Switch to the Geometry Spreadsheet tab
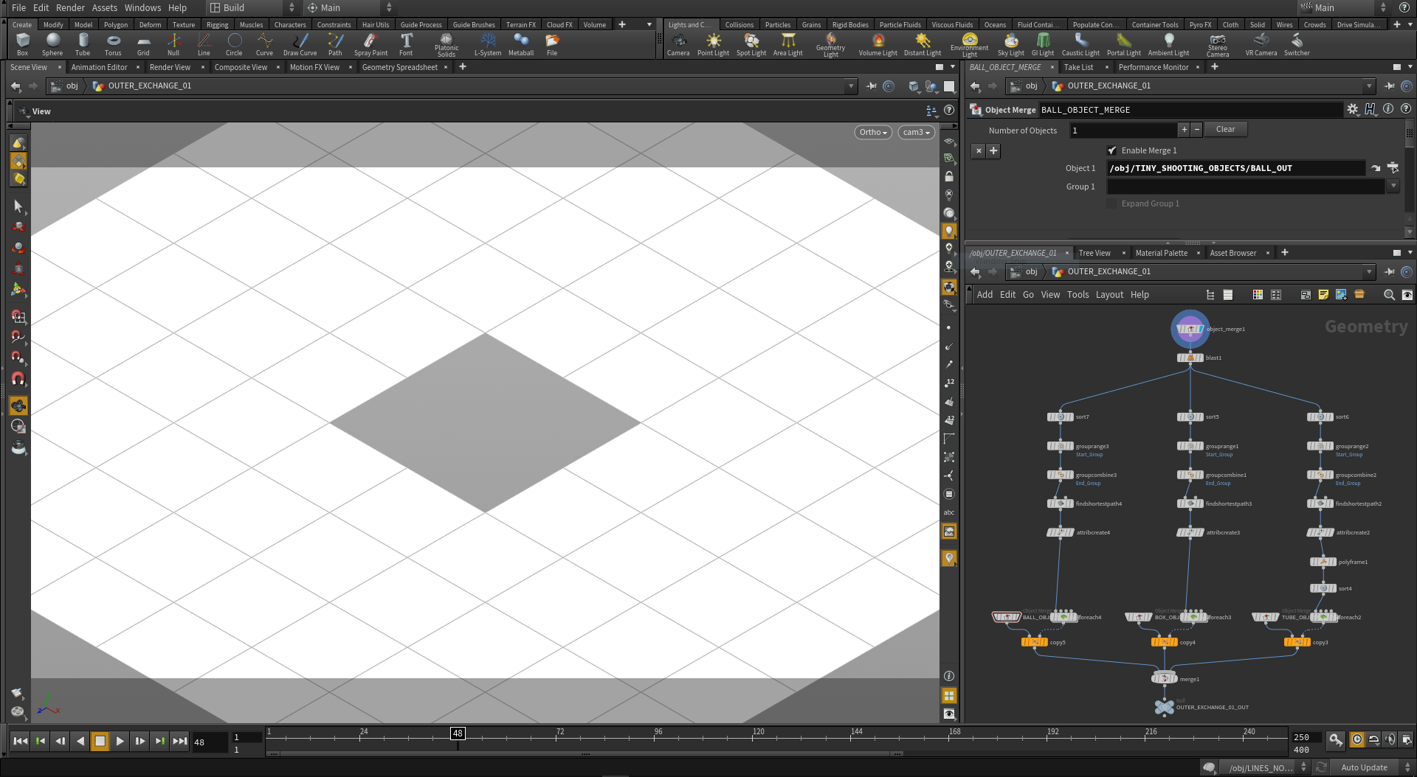 [399, 67]
